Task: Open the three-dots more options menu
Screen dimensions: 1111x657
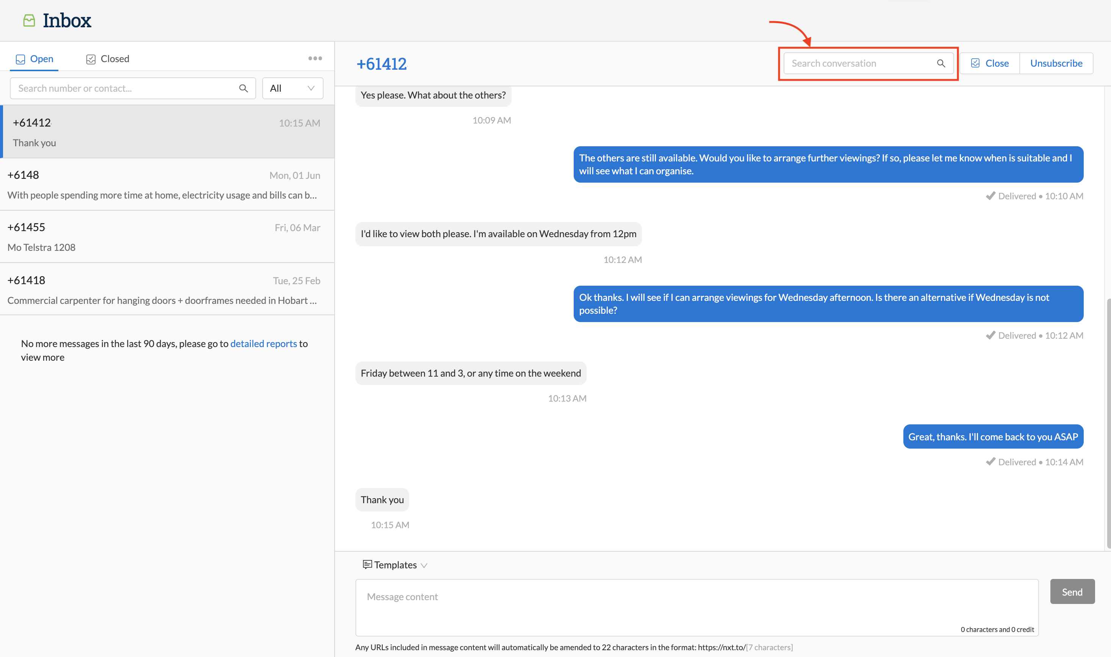Action: coord(315,58)
